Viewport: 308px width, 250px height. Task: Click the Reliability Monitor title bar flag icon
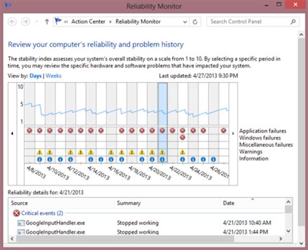(8, 5)
